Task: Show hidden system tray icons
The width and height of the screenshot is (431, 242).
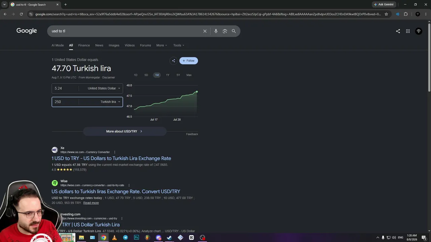Action: point(377,237)
